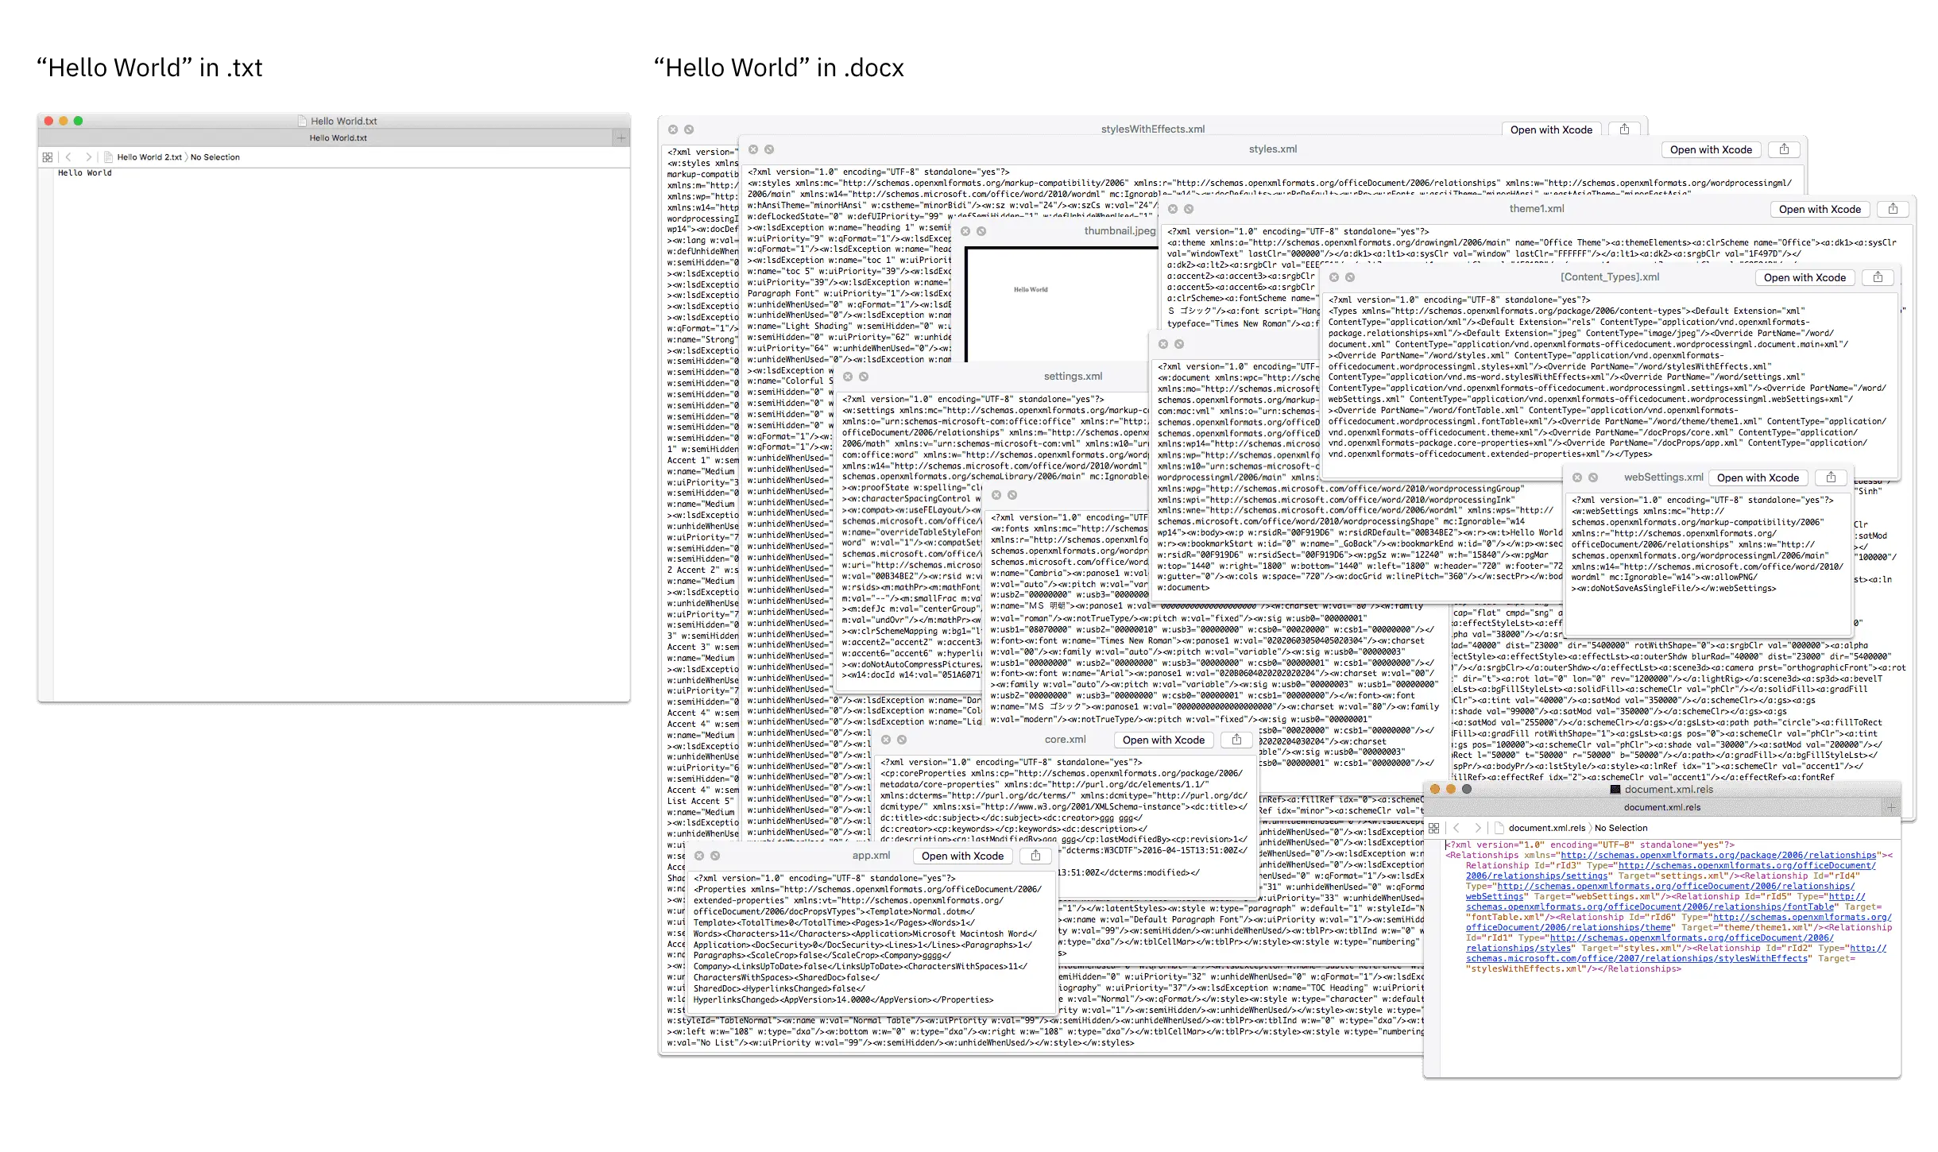Close the thumbnail.jpeg preview window
The width and height of the screenshot is (1938, 1152).
pos(965,231)
